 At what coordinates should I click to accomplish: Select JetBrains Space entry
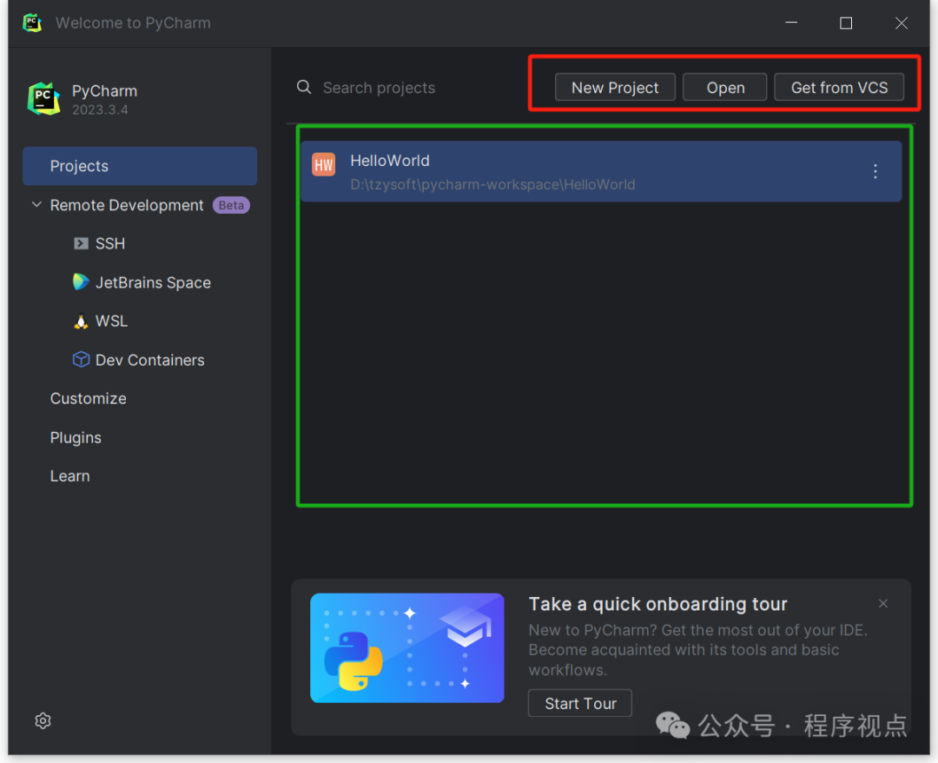[153, 282]
